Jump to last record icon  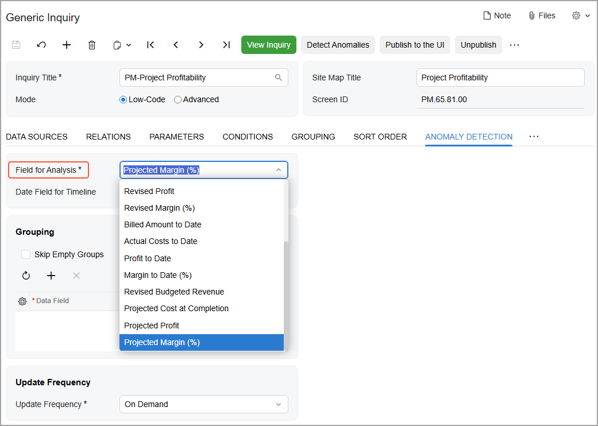[226, 45]
